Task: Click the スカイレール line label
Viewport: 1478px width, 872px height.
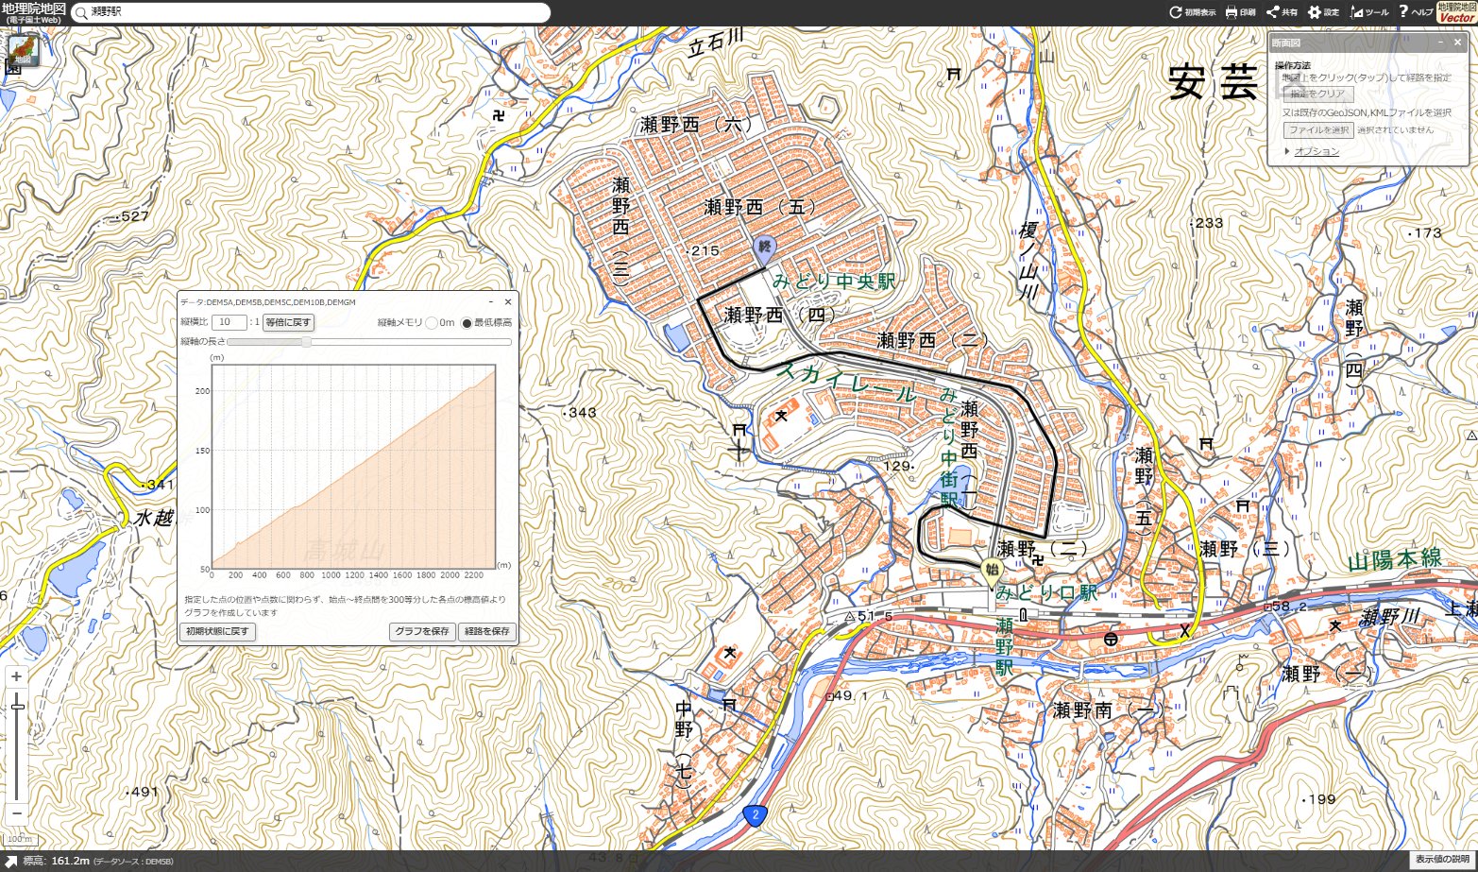Action: click(x=845, y=384)
